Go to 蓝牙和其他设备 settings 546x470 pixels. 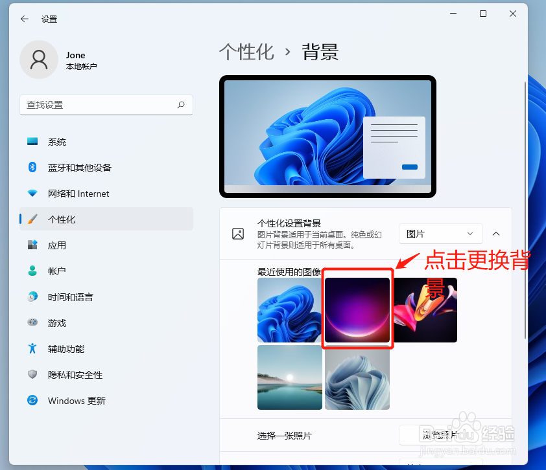(x=106, y=167)
